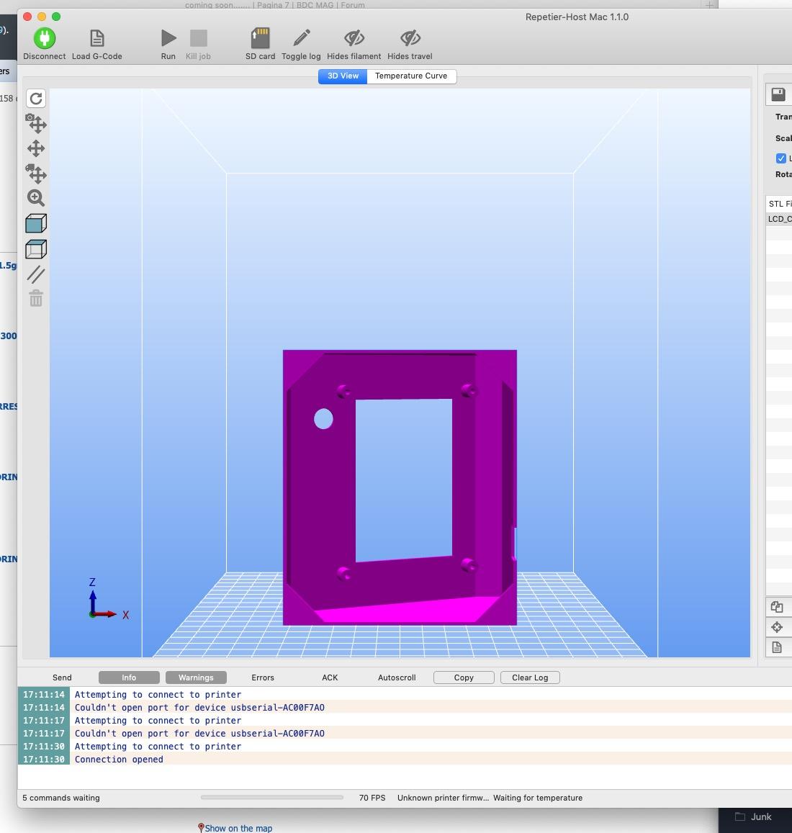The image size is (792, 833).
Task: Select the zoom magnifier tool
Action: 36,198
